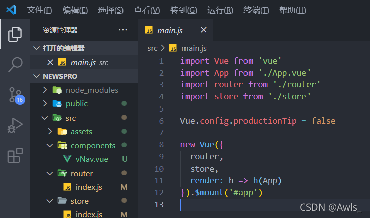Click the assets folder icon
Screen dimensions: 370x218
click(63, 132)
